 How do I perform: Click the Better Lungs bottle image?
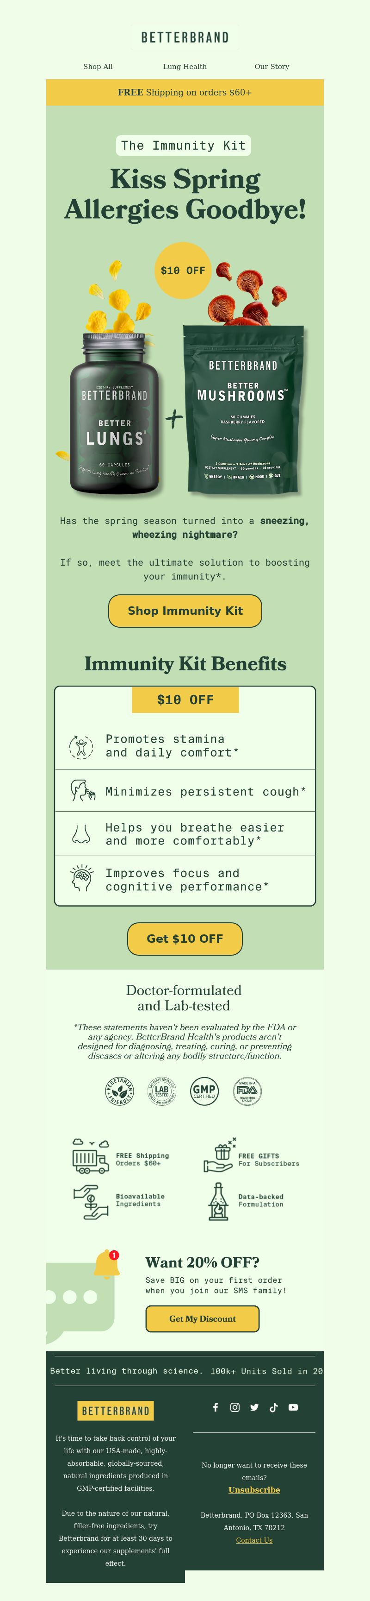(115, 413)
